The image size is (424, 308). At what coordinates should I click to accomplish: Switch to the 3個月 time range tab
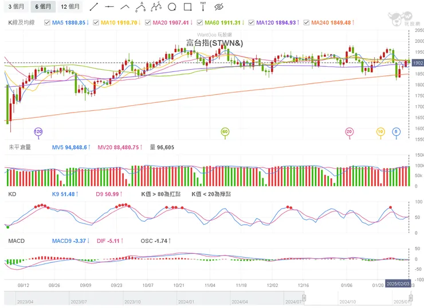(x=16, y=7)
